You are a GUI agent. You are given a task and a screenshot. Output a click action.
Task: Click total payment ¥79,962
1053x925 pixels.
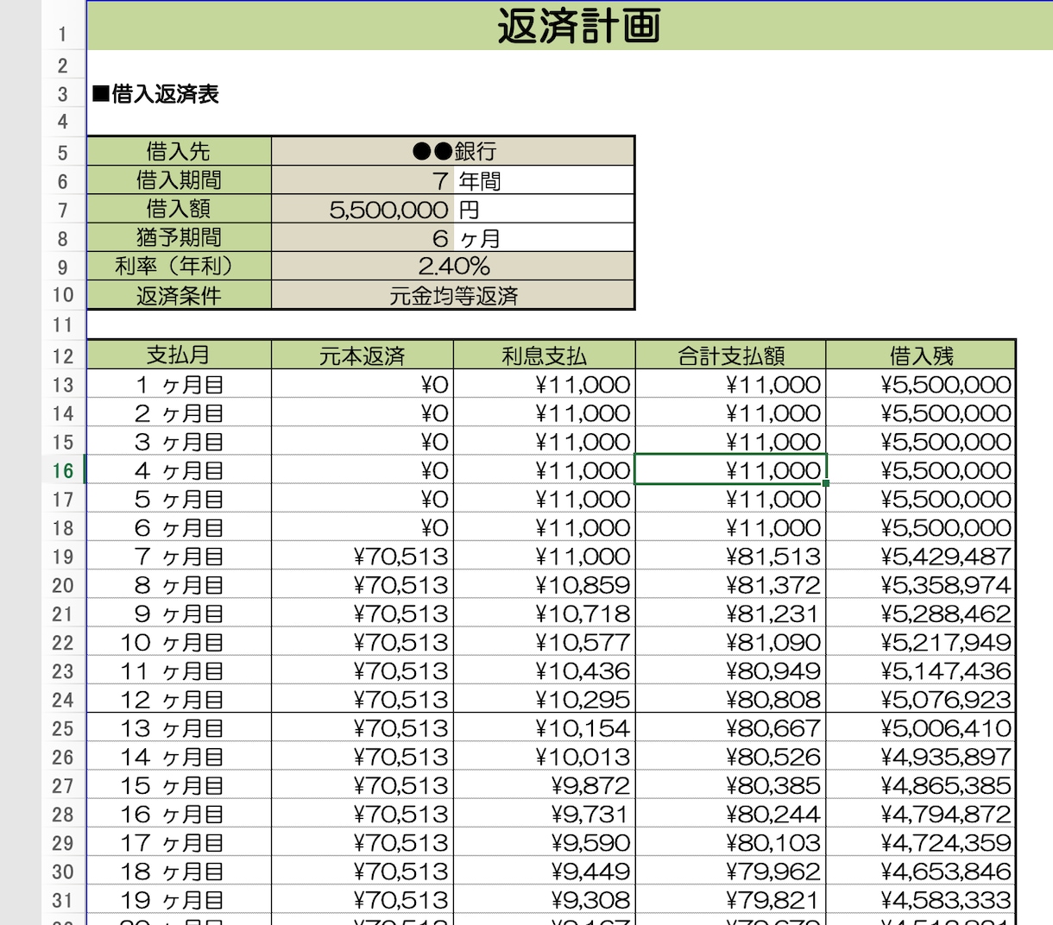(x=731, y=872)
